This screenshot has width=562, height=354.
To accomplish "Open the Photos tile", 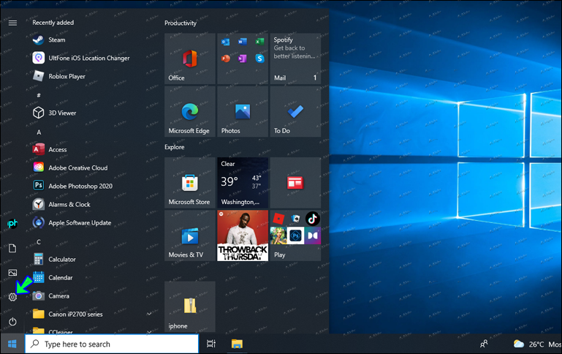I will [x=242, y=111].
